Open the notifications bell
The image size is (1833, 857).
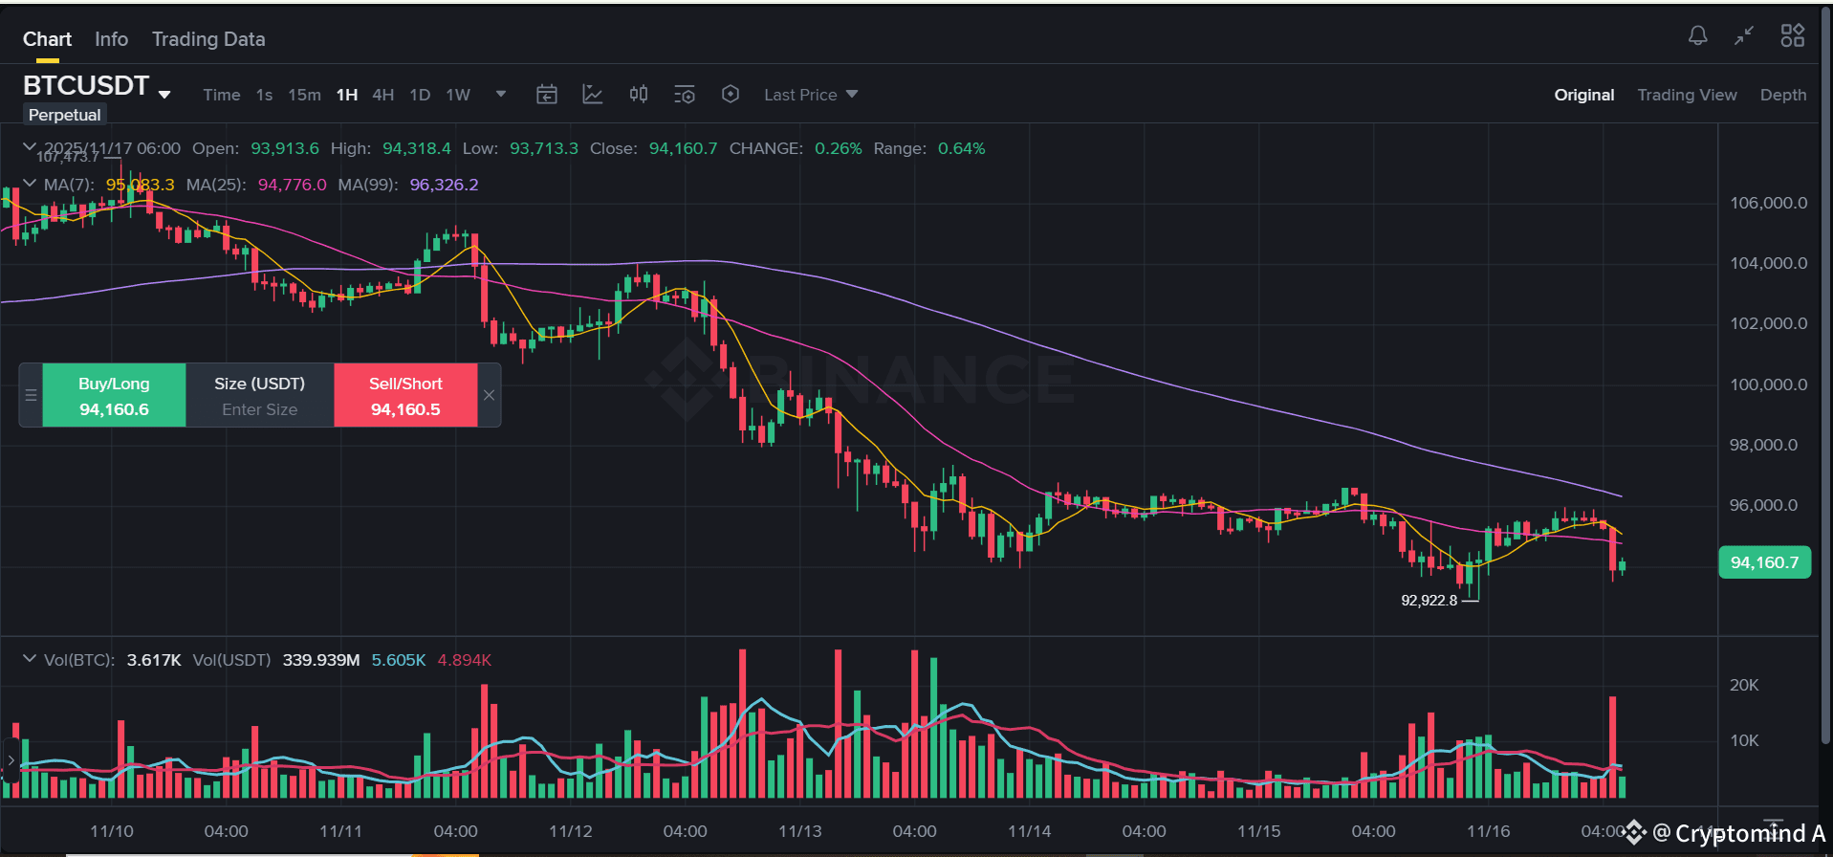(x=1698, y=35)
